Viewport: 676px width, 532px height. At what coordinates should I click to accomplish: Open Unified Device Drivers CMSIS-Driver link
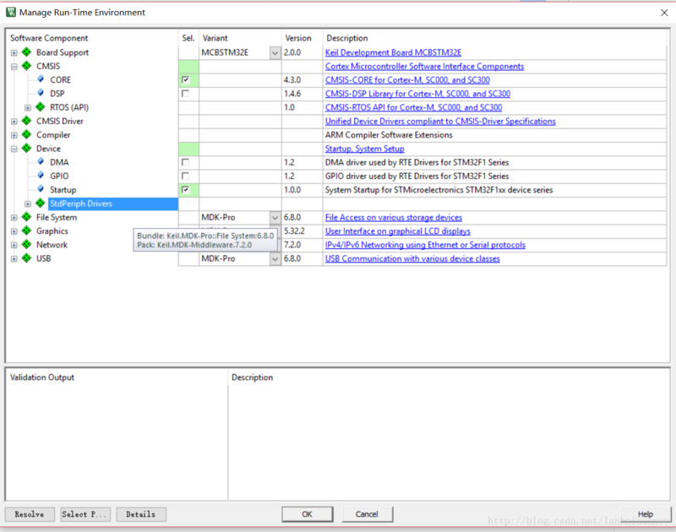pos(440,122)
